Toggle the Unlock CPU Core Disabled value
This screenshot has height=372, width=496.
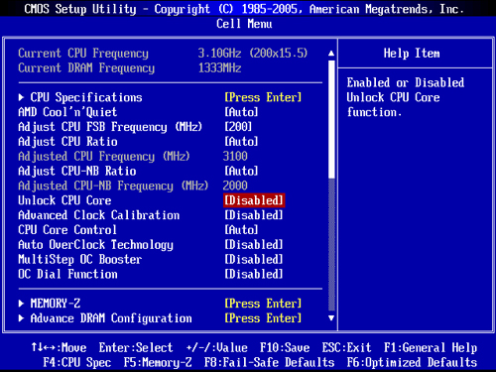pos(254,200)
